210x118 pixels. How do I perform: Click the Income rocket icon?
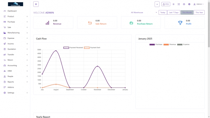click(5, 44)
